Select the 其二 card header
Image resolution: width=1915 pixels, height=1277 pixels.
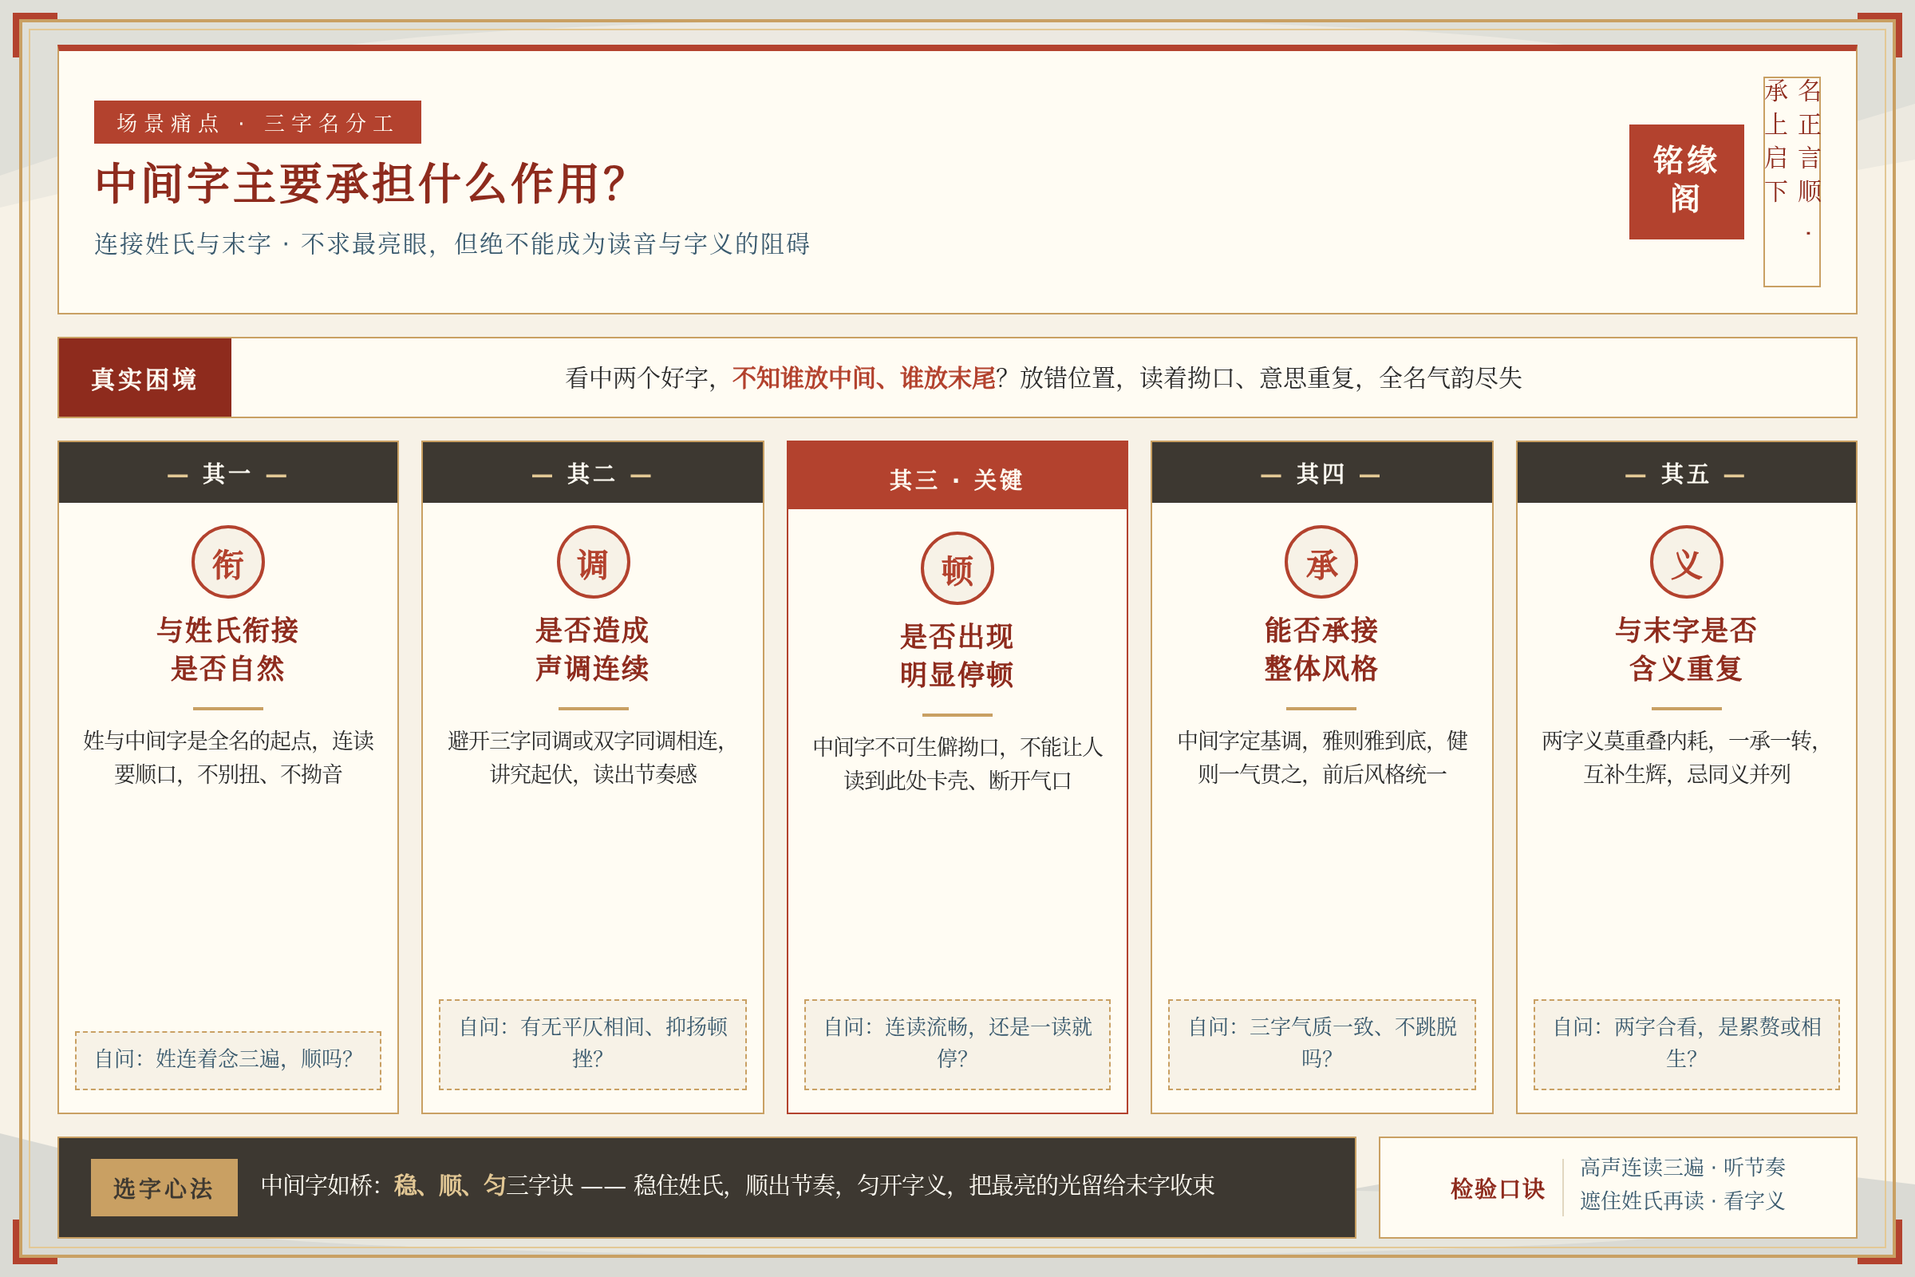593,473
